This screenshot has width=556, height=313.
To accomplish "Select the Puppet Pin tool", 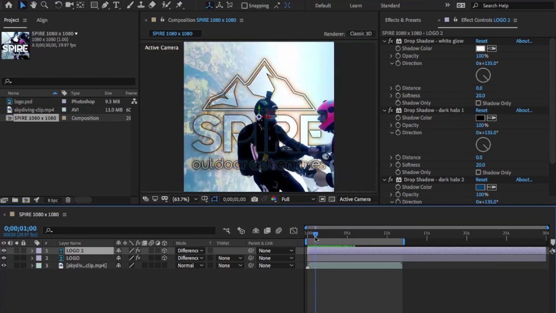I will [x=179, y=5].
